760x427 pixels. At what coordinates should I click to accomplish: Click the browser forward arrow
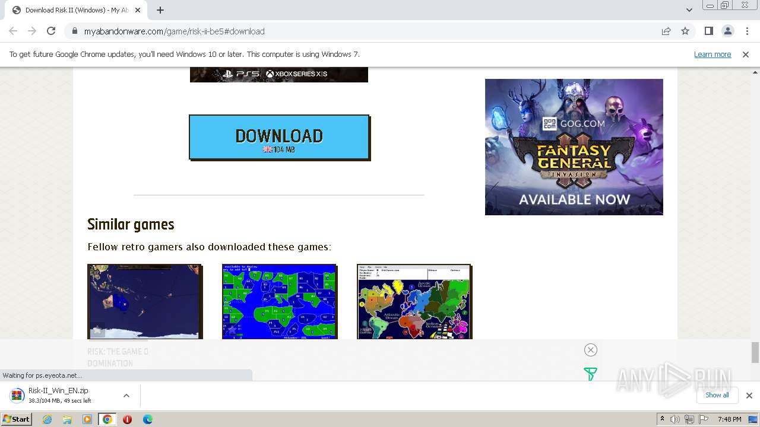32,31
